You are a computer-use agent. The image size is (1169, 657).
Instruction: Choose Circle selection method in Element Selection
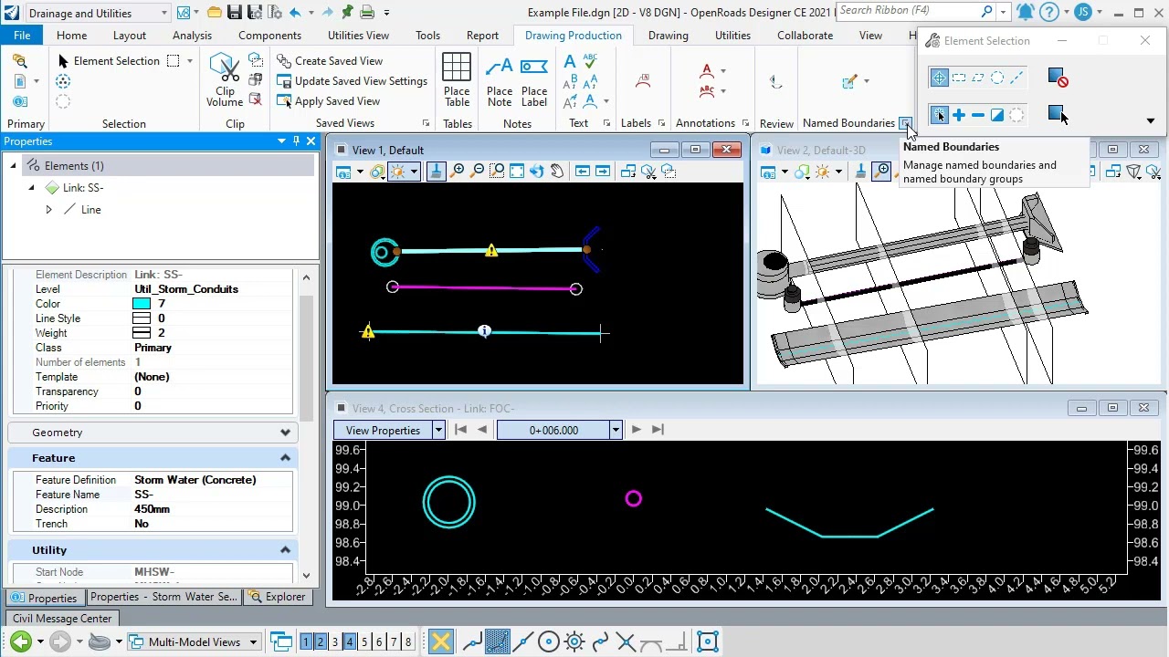click(x=997, y=78)
